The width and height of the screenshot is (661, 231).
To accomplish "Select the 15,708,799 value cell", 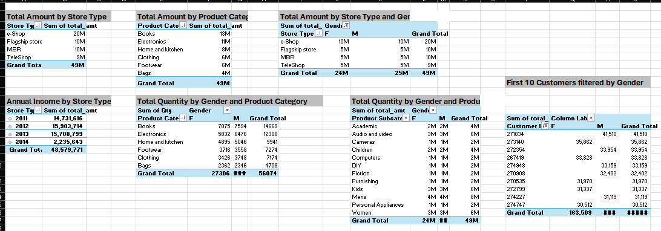I will 64,134.
